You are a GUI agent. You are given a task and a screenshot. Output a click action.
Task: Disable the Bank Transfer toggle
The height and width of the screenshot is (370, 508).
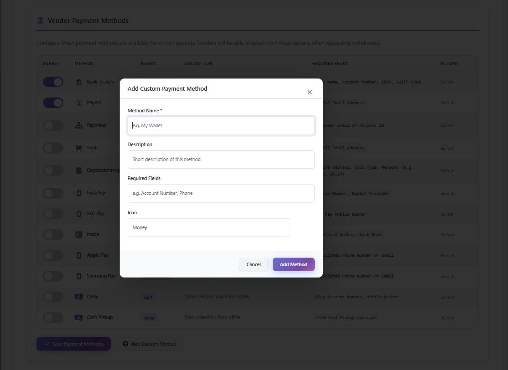tap(53, 82)
